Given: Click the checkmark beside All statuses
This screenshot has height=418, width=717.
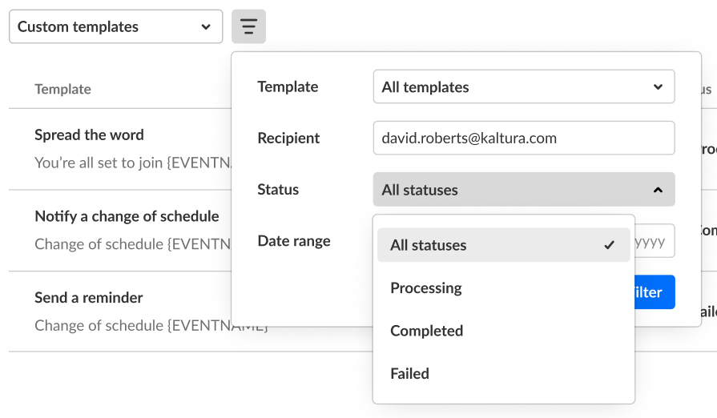Looking at the screenshot, I should 610,245.
